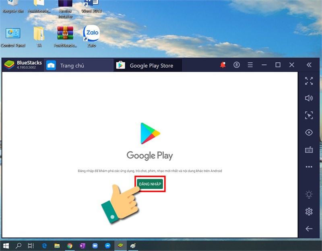Image resolution: width=322 pixels, height=251 pixels.
Task: Toggle the mouse cursor lock icon
Action: click(x=309, y=115)
